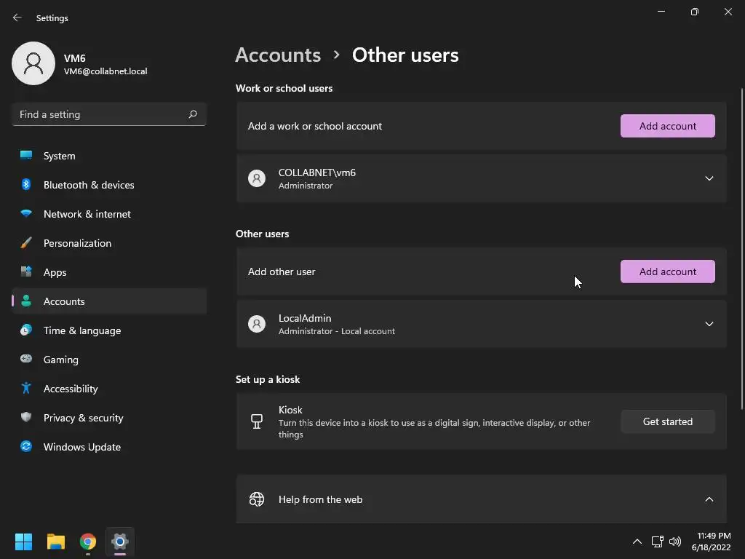Viewport: 745px width, 559px height.
Task: Open Privacy & security page
Action: pyautogui.click(x=83, y=418)
